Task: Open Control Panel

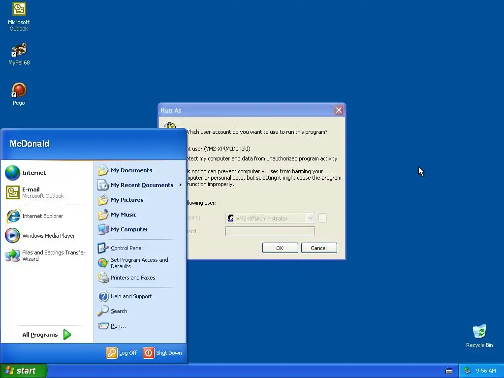Action: pos(140,248)
